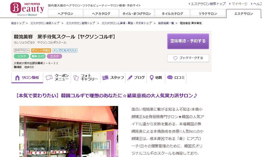
Task: Click the house icon for サロン情報
Action: (x=18, y=78)
